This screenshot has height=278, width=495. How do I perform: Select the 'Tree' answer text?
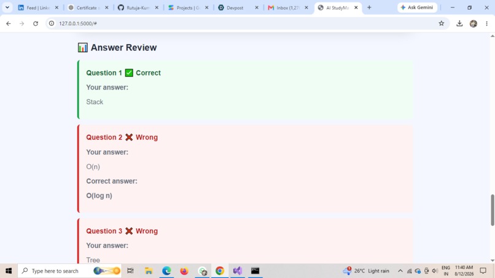pyautogui.click(x=93, y=260)
